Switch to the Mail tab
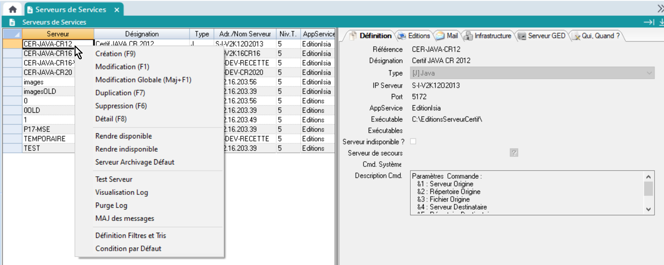This screenshot has width=664, height=265. click(x=446, y=36)
